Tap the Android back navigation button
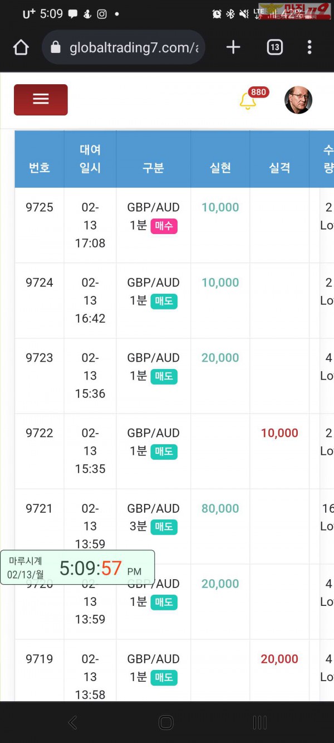Image resolution: width=334 pixels, height=743 pixels. pos(72,722)
